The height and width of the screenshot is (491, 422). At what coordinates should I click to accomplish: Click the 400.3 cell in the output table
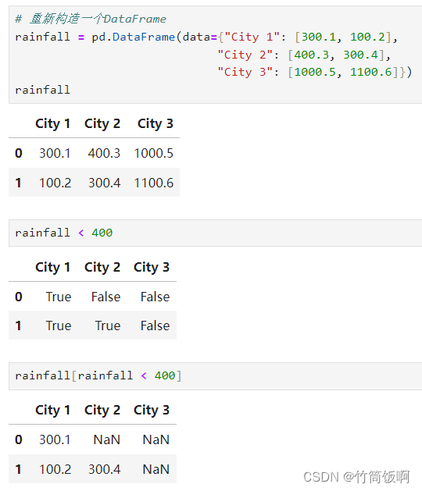pyautogui.click(x=104, y=153)
